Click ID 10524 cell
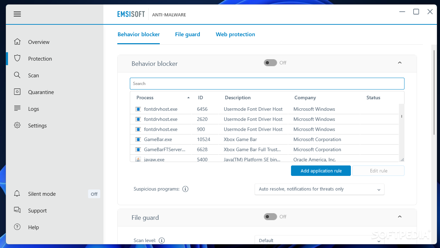Viewport: 440px width, 248px height. pos(204,139)
